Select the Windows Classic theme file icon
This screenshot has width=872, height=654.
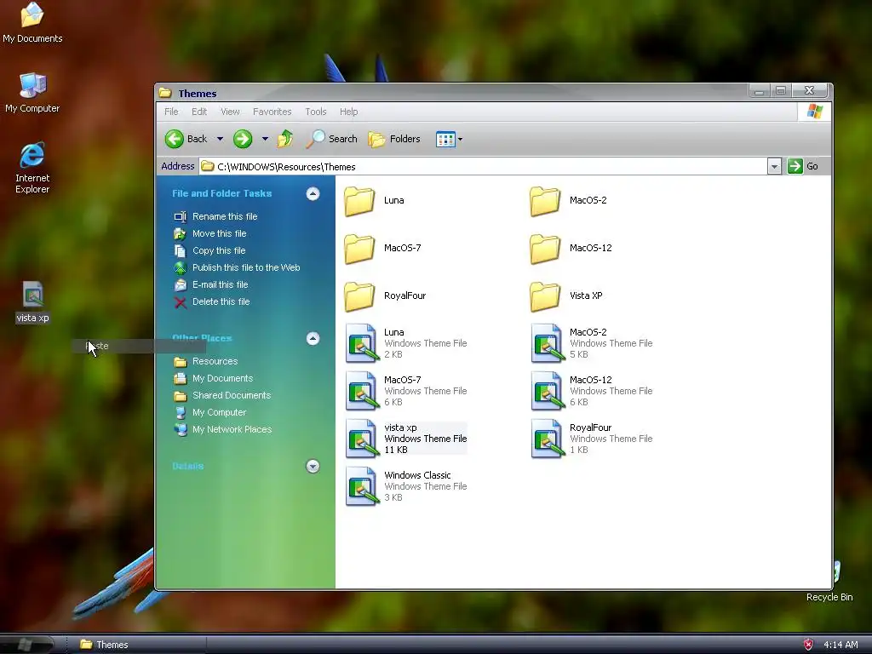click(362, 487)
